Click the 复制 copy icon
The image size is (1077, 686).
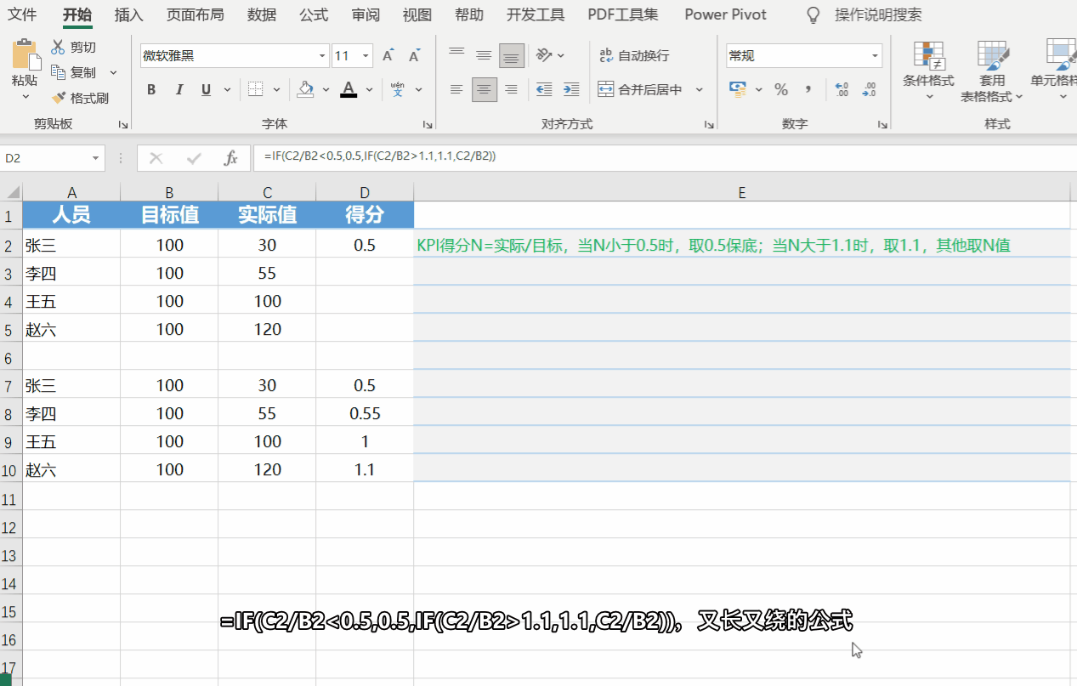pyautogui.click(x=60, y=71)
